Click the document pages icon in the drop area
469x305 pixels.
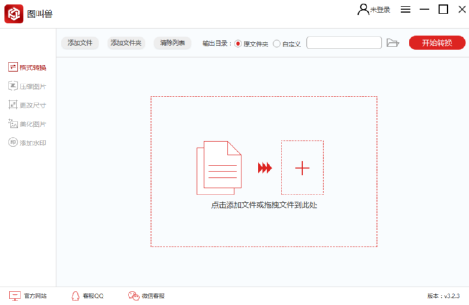tap(219, 168)
